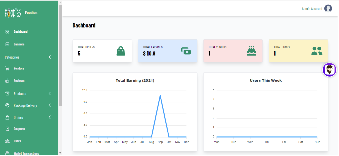Click the Total Vendors card
The width and height of the screenshot is (339, 156).
(233, 51)
